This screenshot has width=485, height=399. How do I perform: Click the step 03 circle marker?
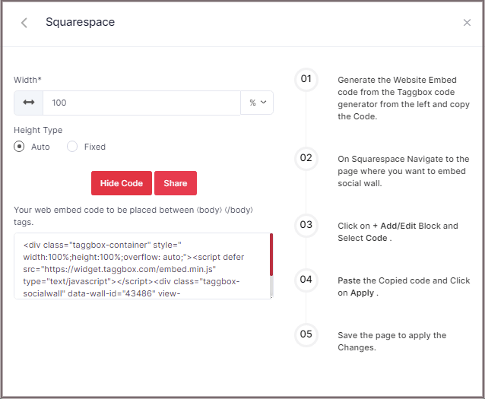point(306,225)
